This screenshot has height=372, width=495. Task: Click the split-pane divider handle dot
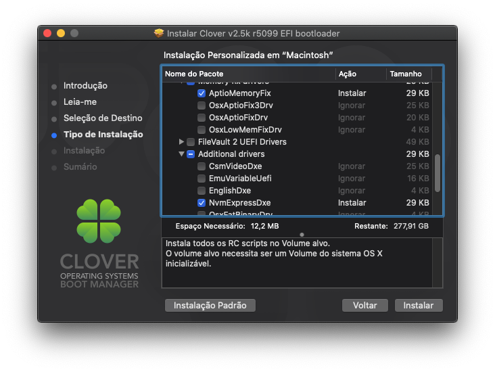302,235
